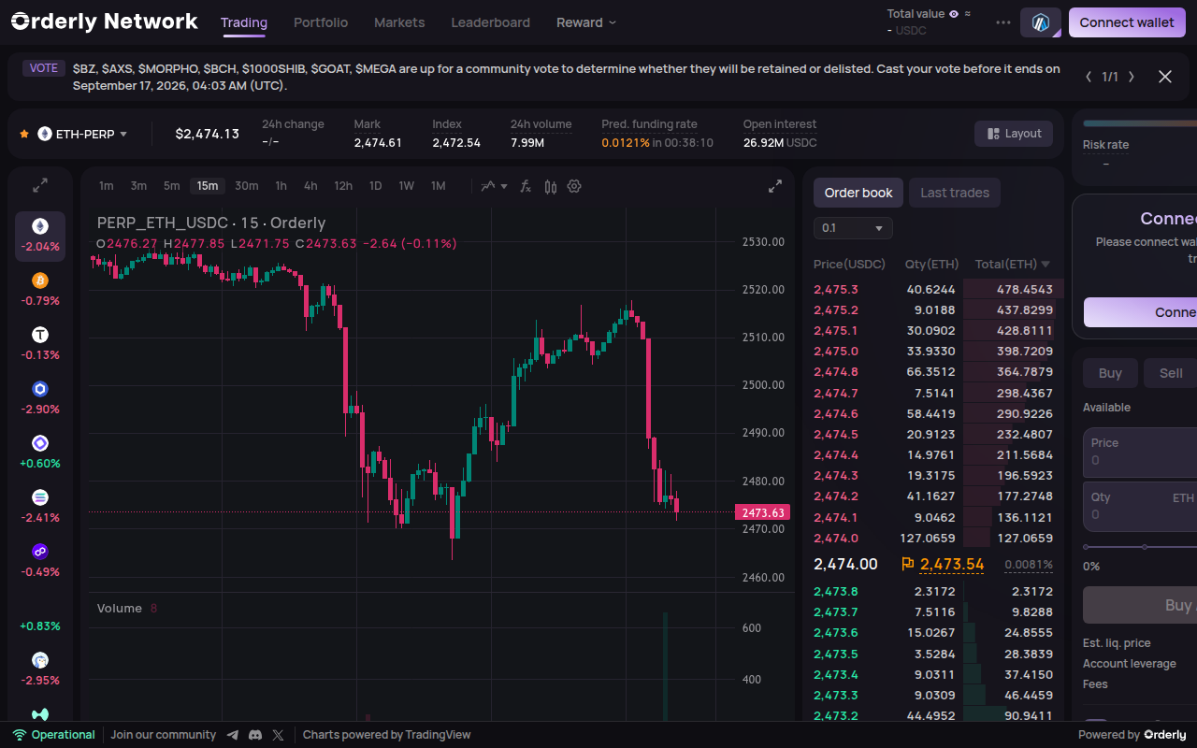Click the order size percentage slider
1197x748 pixels.
[x=1140, y=547]
